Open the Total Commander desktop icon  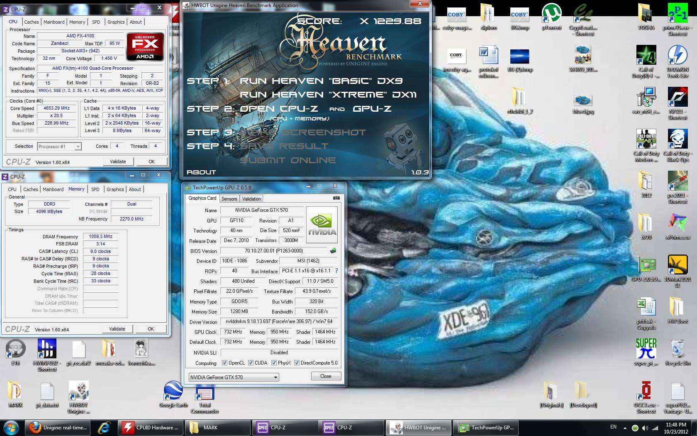point(205,399)
